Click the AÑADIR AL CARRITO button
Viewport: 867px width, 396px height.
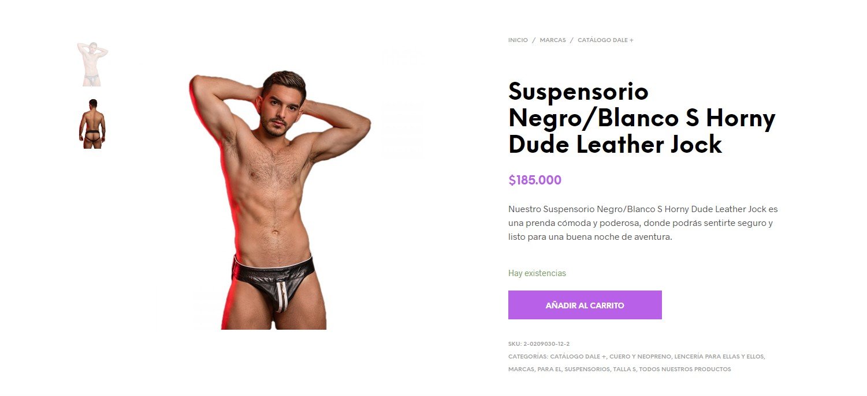pos(585,305)
